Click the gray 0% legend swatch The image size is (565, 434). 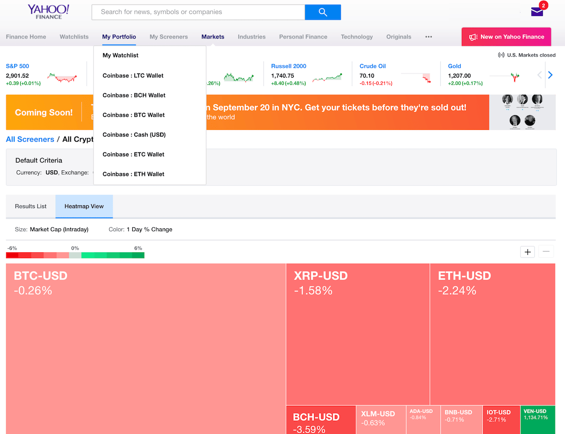tap(75, 255)
